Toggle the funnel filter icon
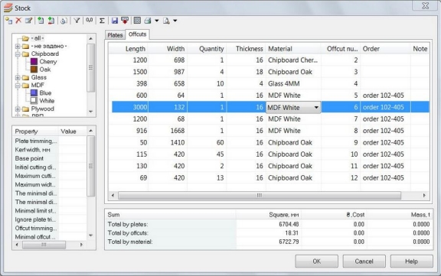This screenshot has width=441, height=276. pyautogui.click(x=77, y=21)
